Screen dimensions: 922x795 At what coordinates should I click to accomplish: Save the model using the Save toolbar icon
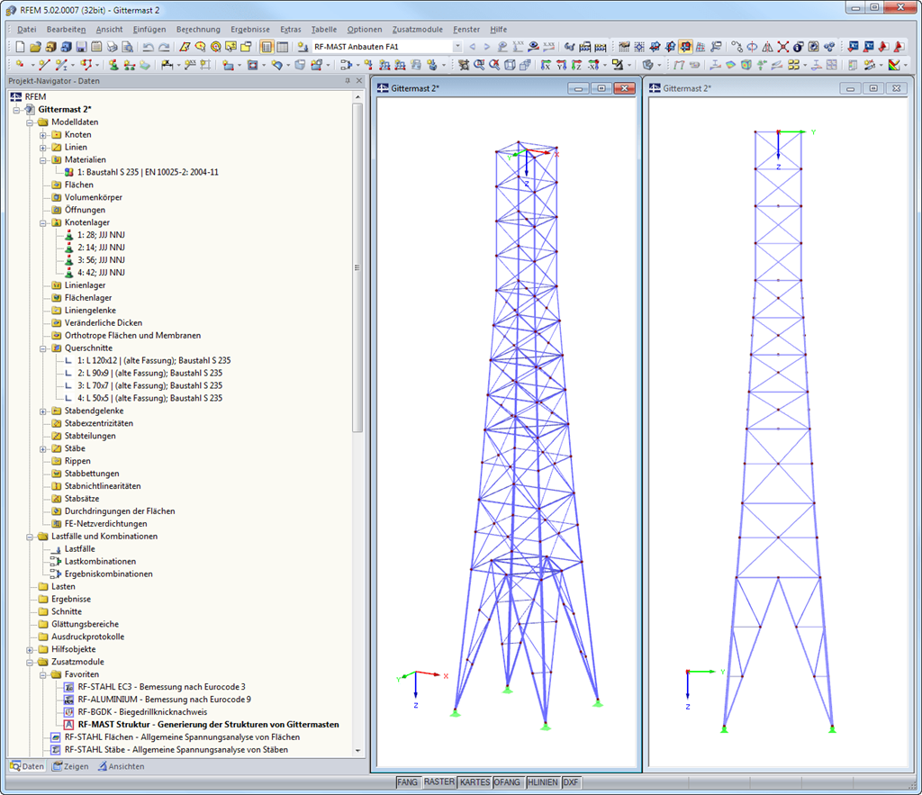(x=82, y=46)
